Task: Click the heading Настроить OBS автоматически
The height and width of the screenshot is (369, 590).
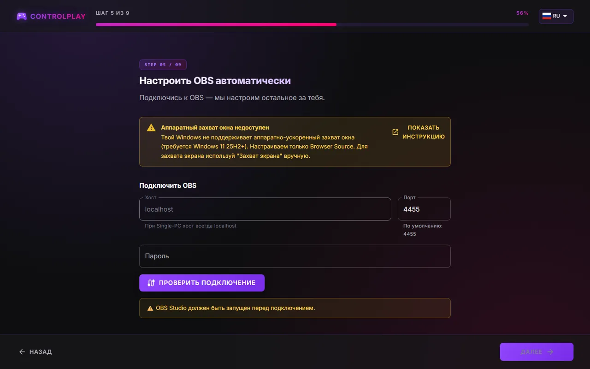Action: click(x=215, y=81)
